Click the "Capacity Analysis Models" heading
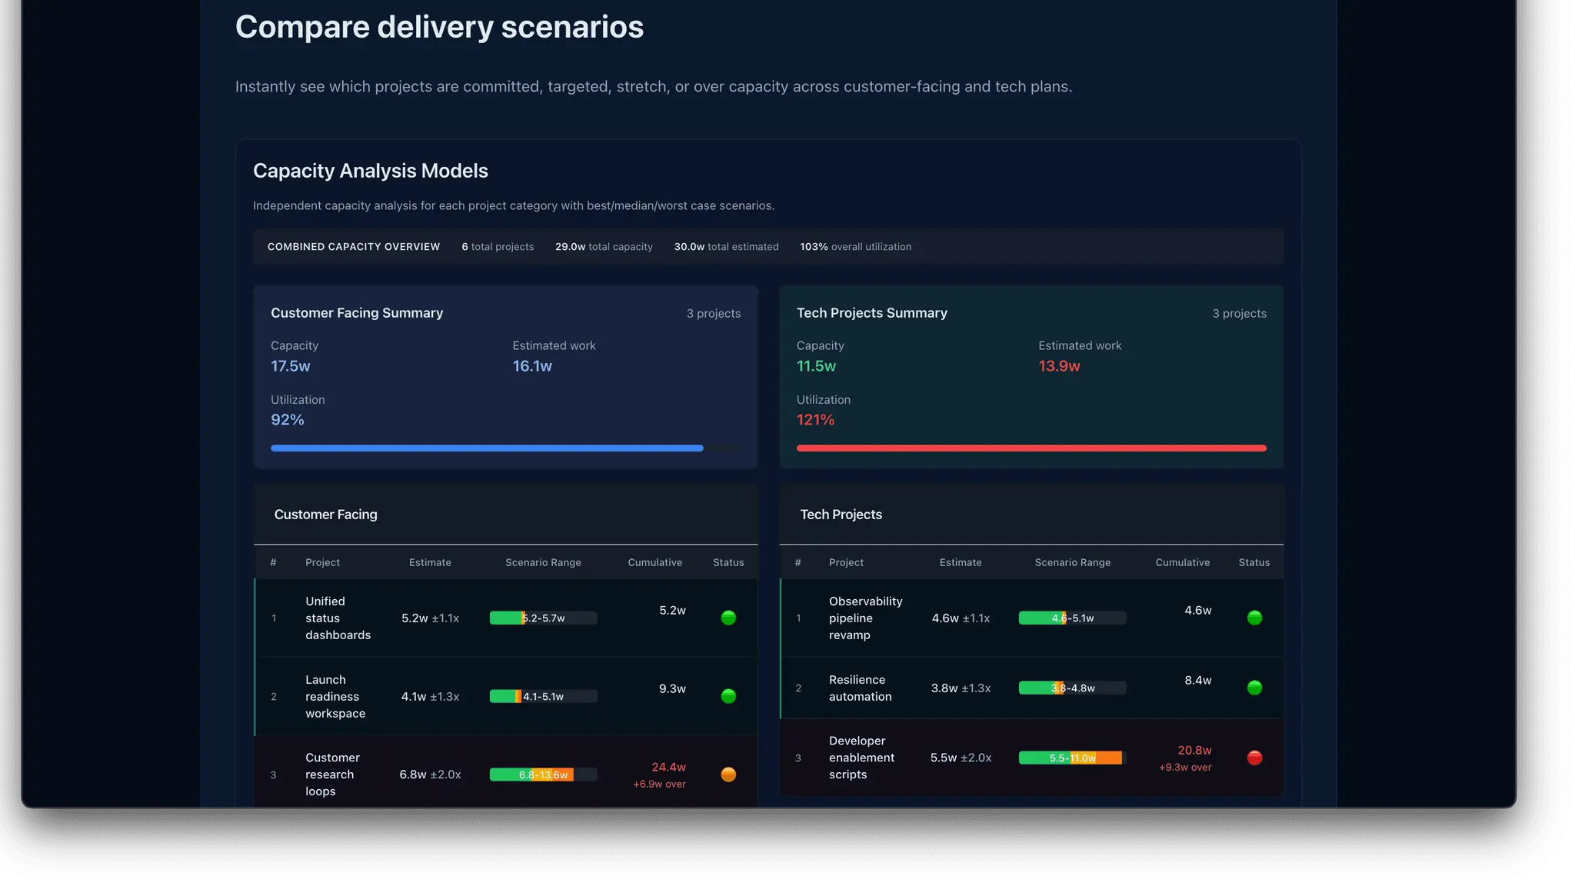Viewport: 1575px width, 886px height. [371, 171]
